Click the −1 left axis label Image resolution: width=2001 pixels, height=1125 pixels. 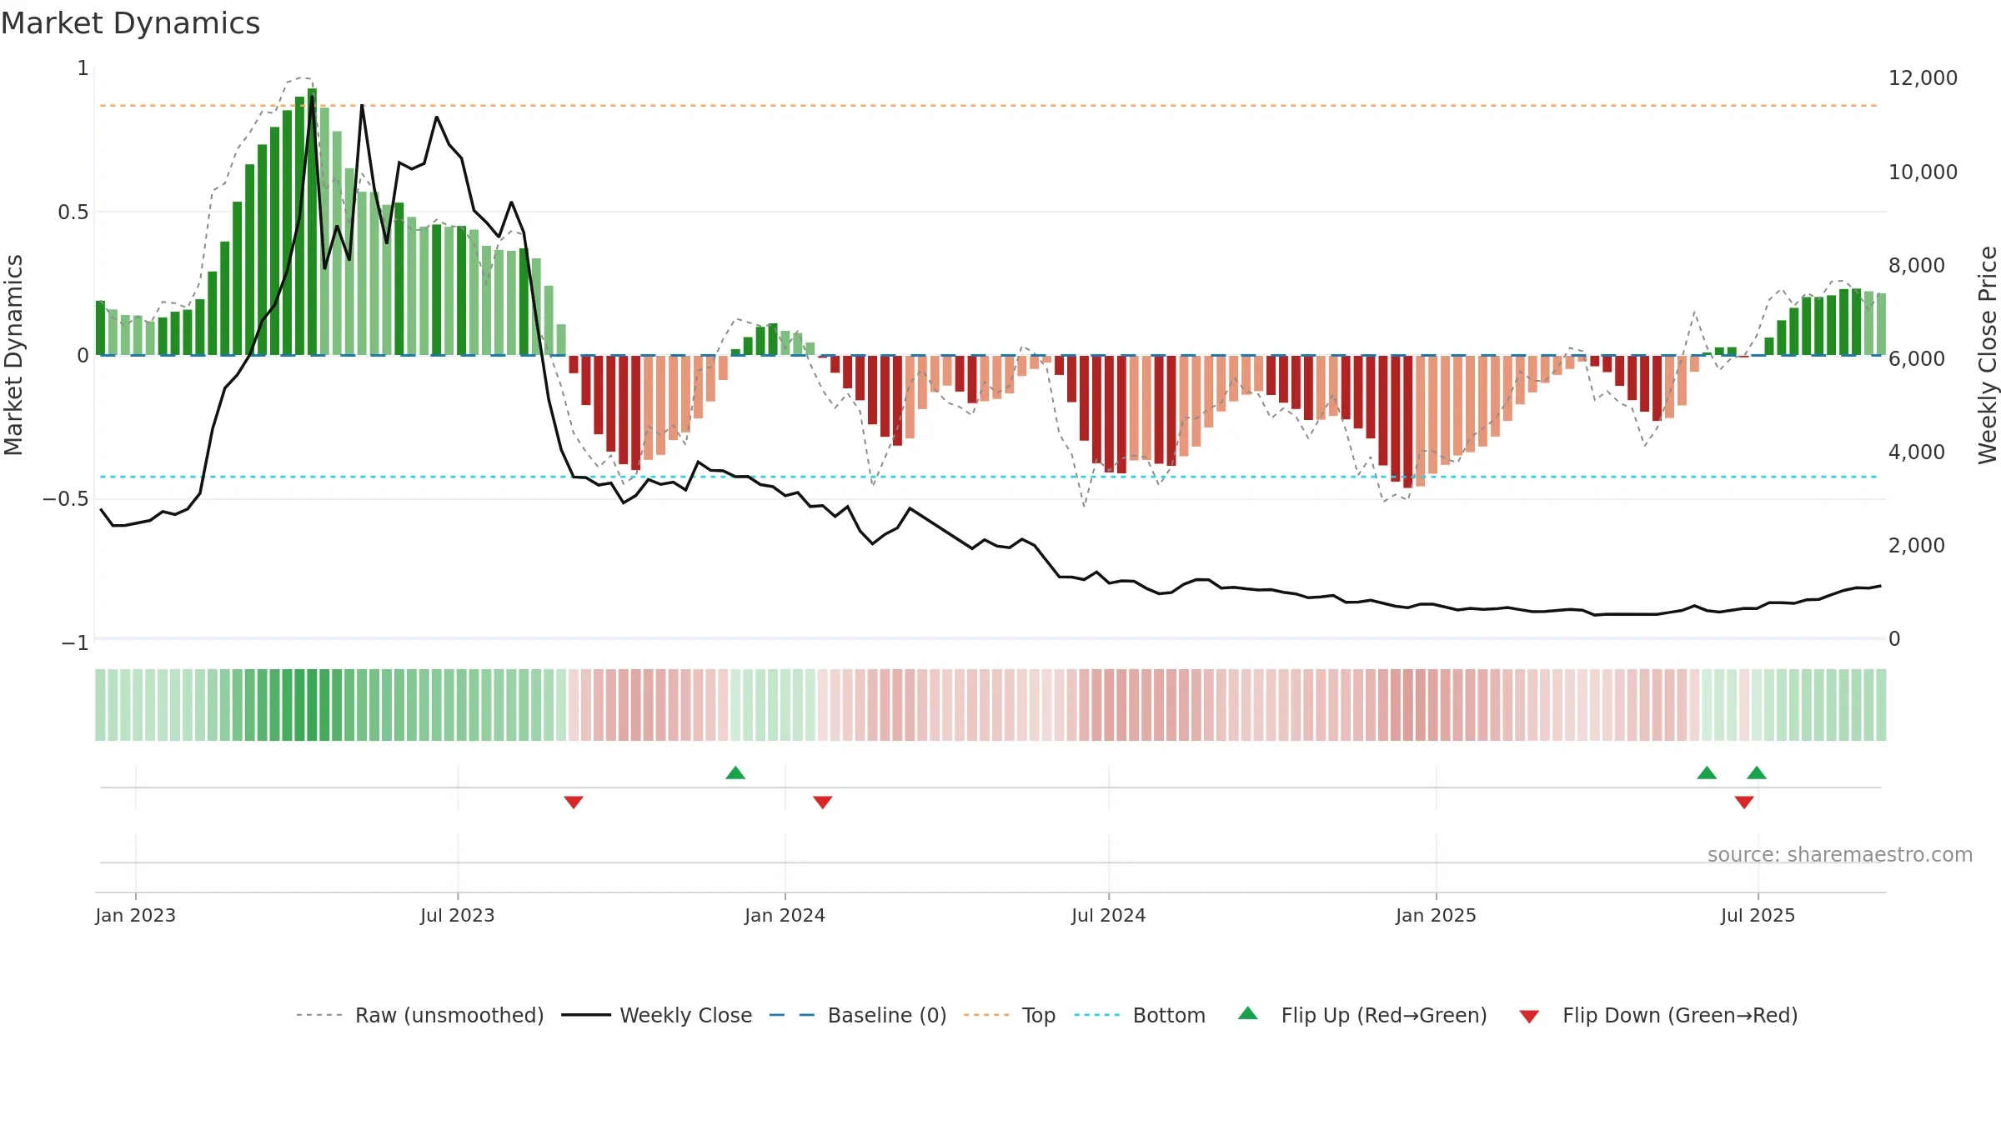(x=75, y=642)
